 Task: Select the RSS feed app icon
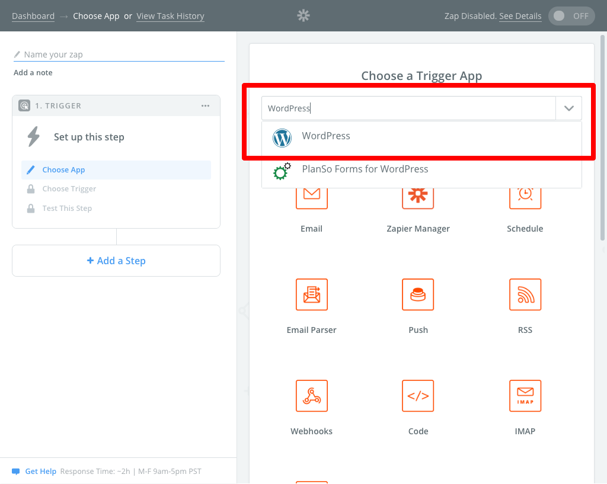525,294
